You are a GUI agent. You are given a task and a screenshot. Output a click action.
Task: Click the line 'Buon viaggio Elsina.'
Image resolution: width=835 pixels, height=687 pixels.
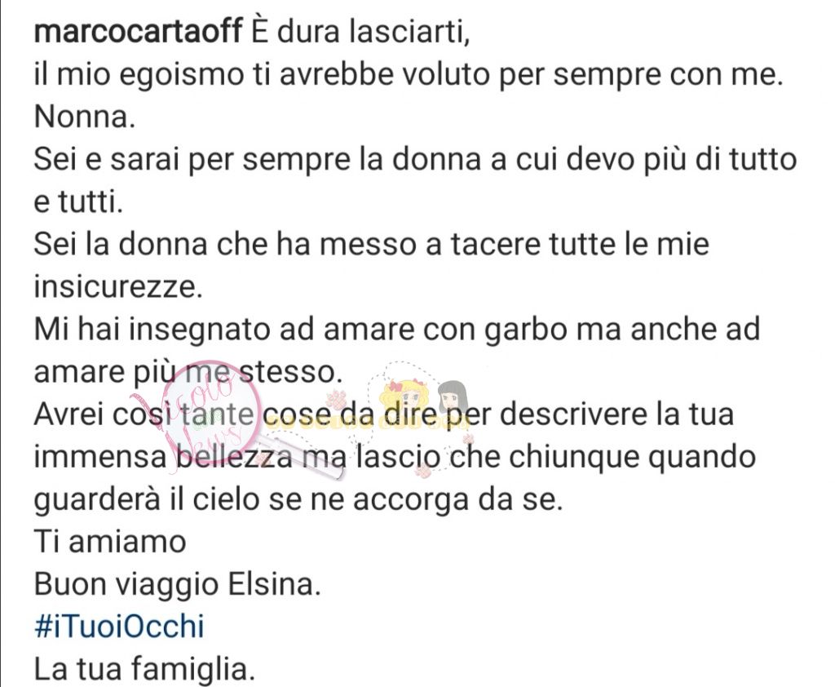pyautogui.click(x=178, y=584)
